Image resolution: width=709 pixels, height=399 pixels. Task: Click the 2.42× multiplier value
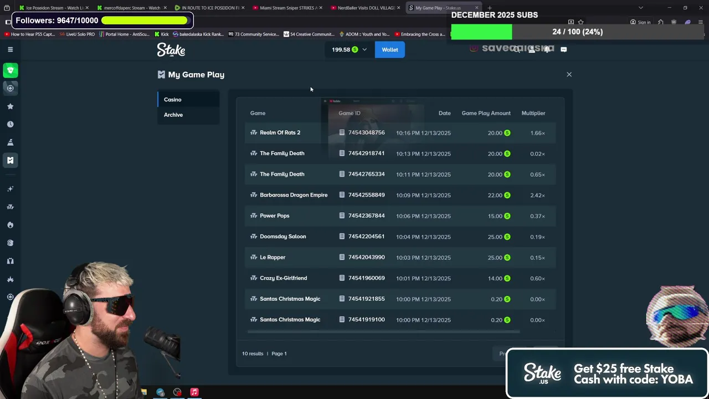[537, 195]
